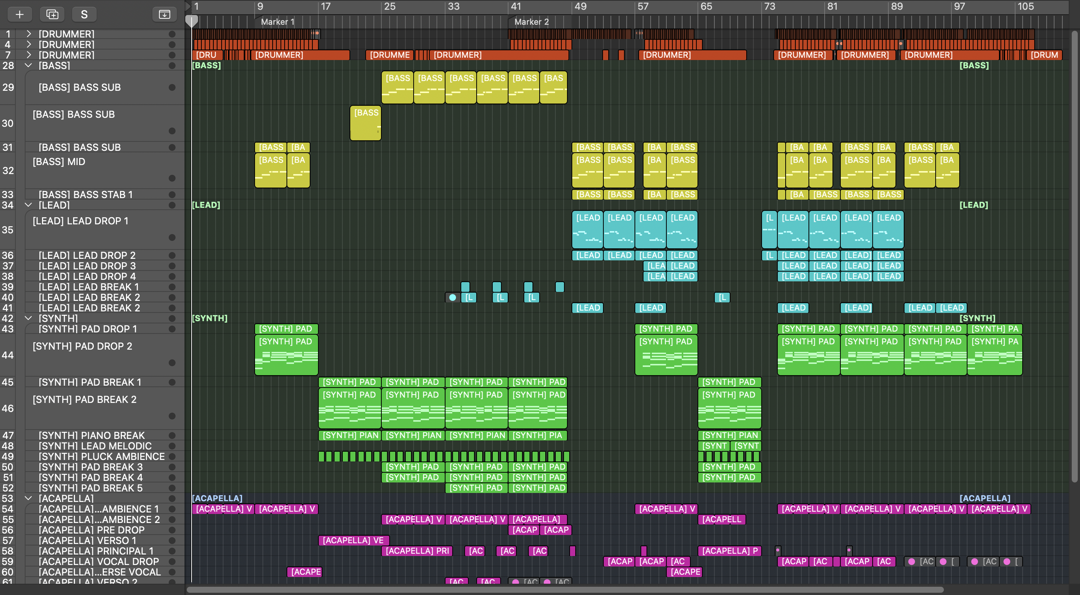This screenshot has width=1080, height=595.
Task: Toggle the on/off dot for track 1 [DRUMMER]
Action: pyautogui.click(x=172, y=33)
